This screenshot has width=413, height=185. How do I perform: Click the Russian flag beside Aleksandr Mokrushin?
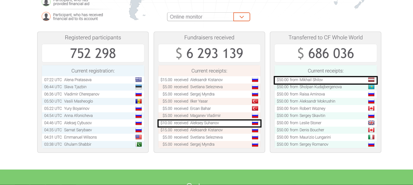pos(371,101)
